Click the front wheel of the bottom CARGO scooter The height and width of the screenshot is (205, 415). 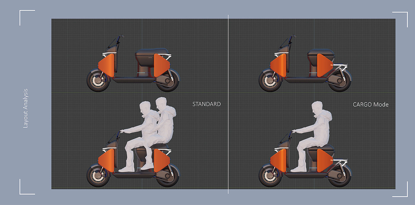tap(270, 176)
